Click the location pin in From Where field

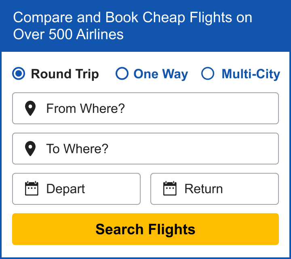point(30,108)
